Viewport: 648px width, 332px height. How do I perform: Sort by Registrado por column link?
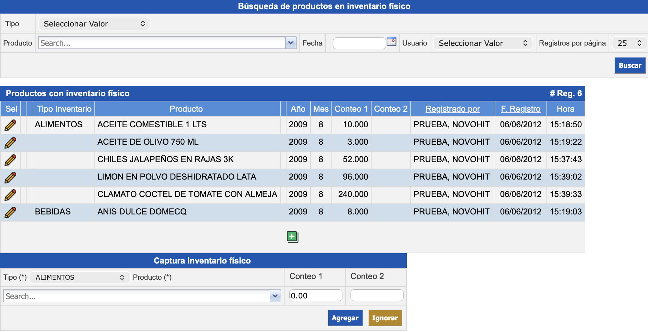tap(452, 109)
